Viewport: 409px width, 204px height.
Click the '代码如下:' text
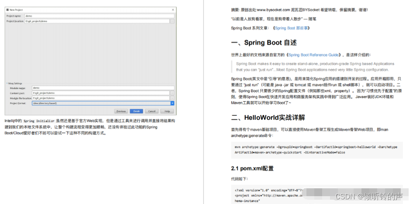pos(240,179)
